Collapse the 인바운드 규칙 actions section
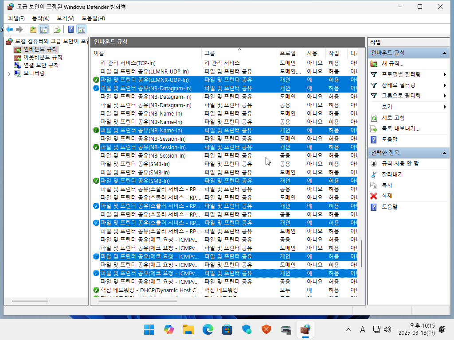 pyautogui.click(x=444, y=53)
